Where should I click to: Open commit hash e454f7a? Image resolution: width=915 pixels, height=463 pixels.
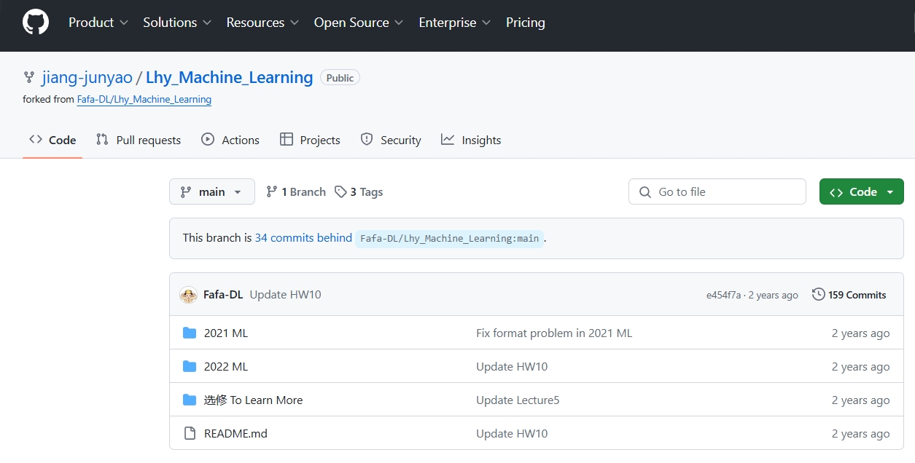[x=723, y=295]
